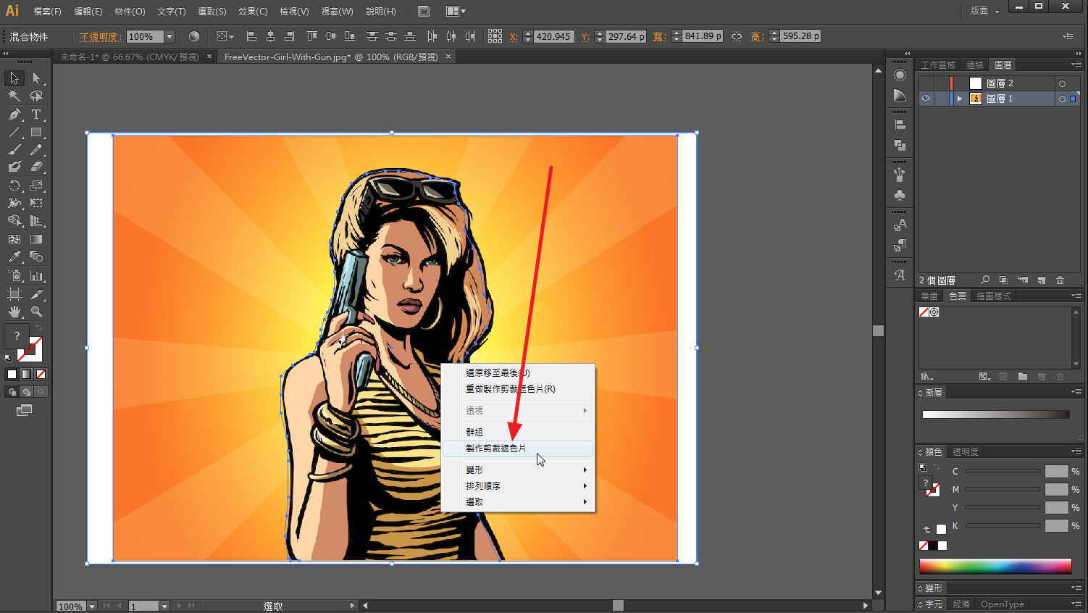Set toolbox color mode to None
Viewport: 1088px width, 613px height.
(x=41, y=375)
